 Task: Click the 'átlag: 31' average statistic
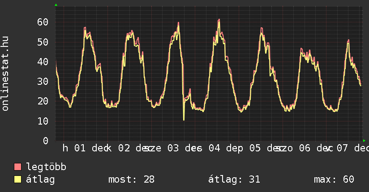234,179
